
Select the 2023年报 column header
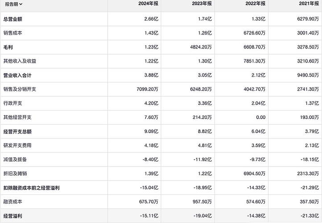pyautogui.click(x=202, y=4)
